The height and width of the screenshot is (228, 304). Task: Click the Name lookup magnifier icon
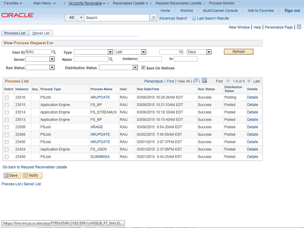(111, 59)
